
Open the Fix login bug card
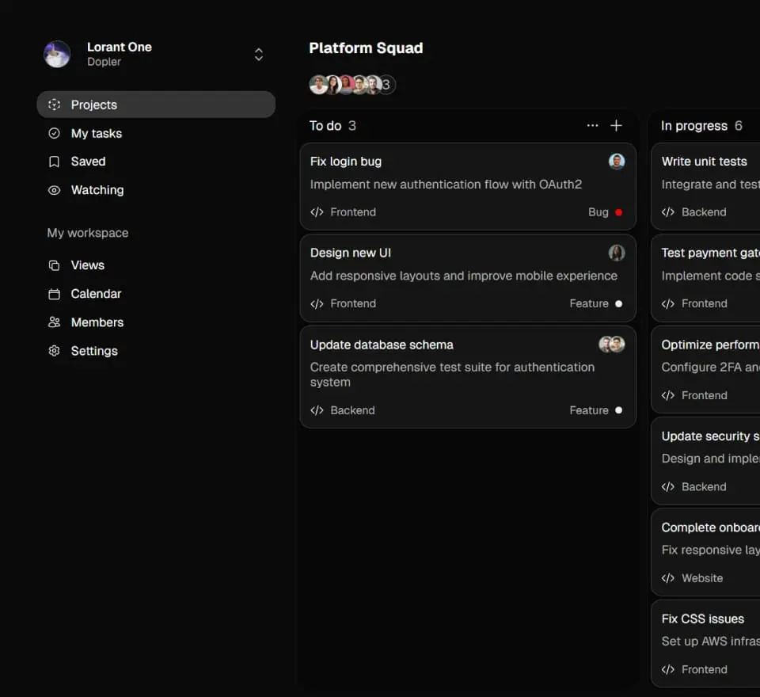click(x=443, y=162)
